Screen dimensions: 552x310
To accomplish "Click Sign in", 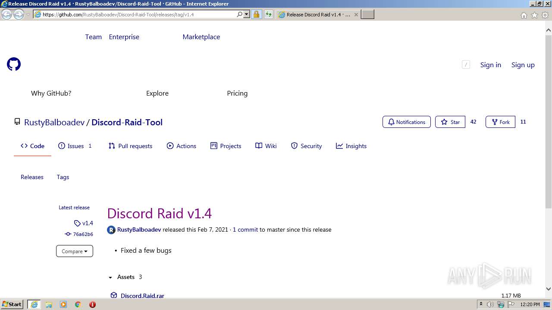I will [x=491, y=65].
